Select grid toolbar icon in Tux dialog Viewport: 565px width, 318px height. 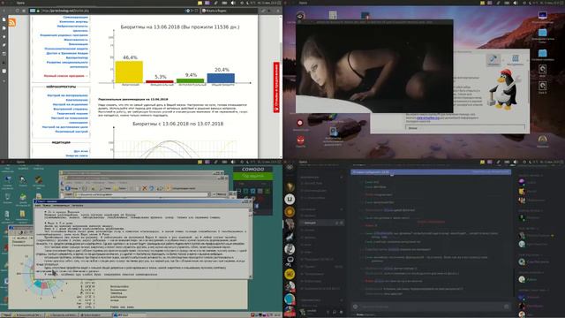[x=516, y=59]
